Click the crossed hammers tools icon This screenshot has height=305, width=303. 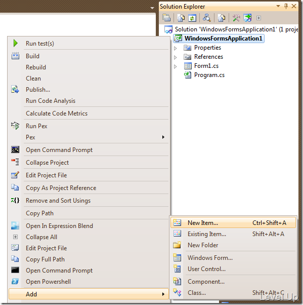(236, 18)
